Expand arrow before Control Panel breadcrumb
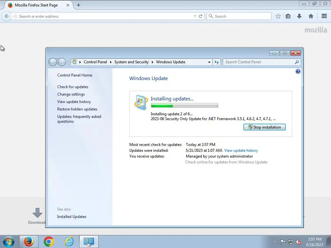 coord(80,62)
